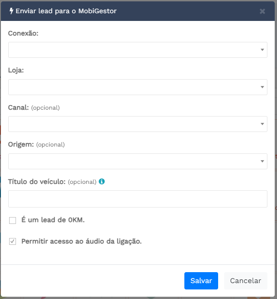Click the Canal dropdown arrow

click(262, 124)
